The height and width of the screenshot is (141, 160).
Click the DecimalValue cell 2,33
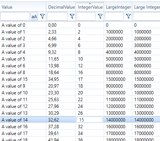[x=61, y=32]
